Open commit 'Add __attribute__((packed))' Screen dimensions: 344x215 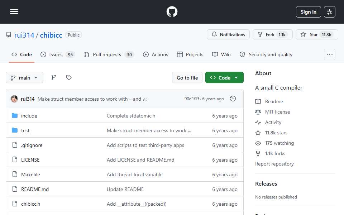pos(137,204)
